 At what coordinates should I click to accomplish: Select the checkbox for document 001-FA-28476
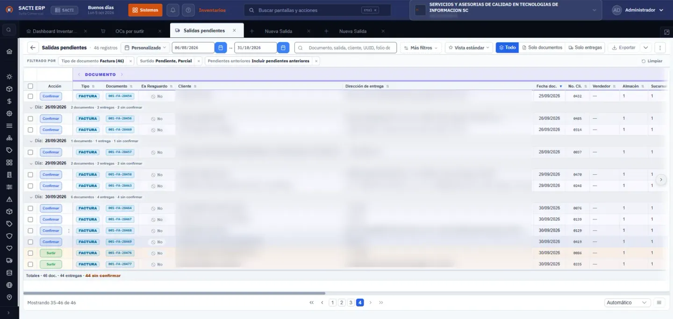[x=30, y=253]
